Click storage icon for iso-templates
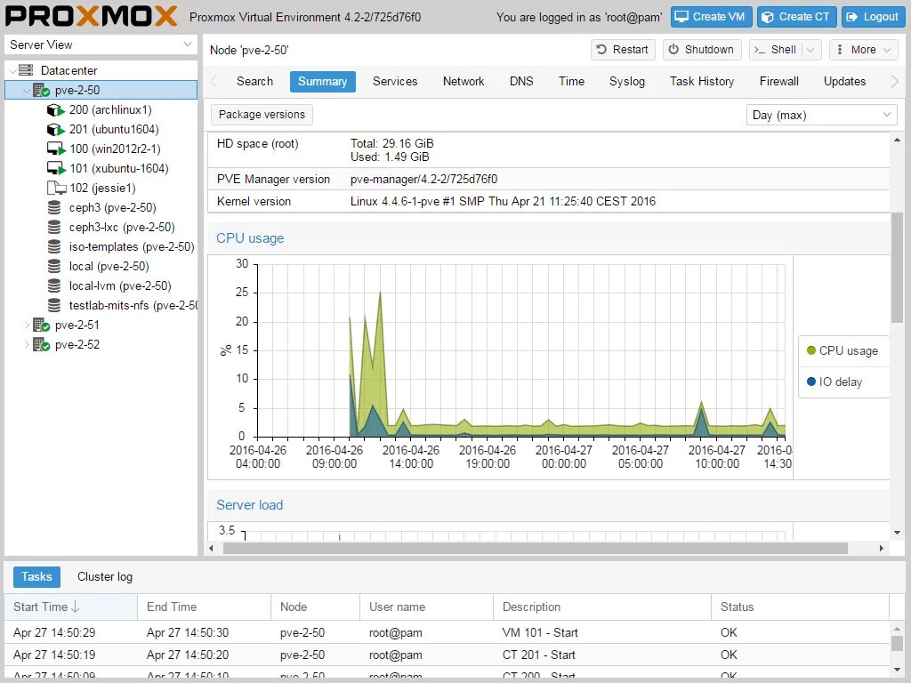911x683 pixels. tap(54, 247)
